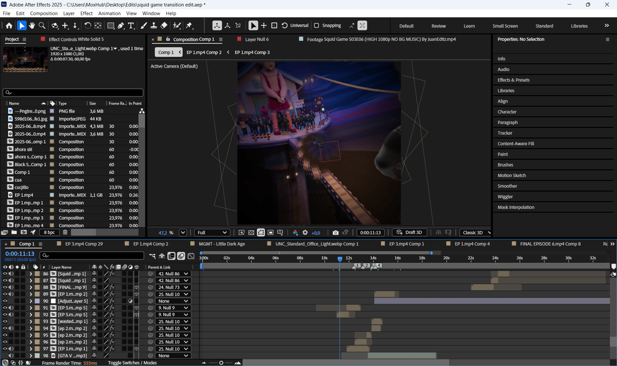The height and width of the screenshot is (366, 617).
Task: Reset exposure in the viewer
Action: tap(305, 233)
